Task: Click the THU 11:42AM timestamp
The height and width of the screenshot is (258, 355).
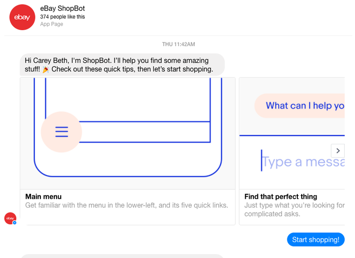Action: coord(178,44)
